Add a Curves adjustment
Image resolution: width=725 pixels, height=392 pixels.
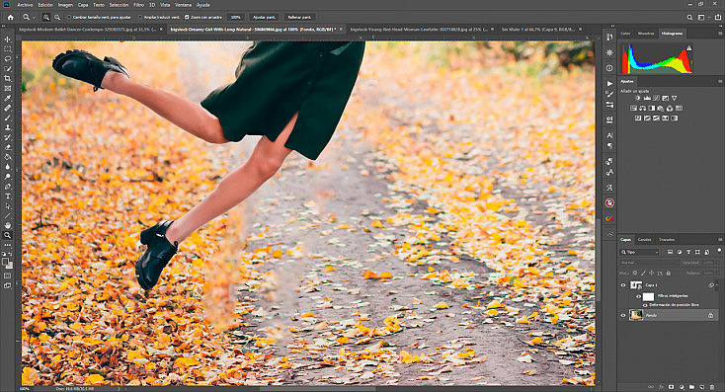pos(656,98)
